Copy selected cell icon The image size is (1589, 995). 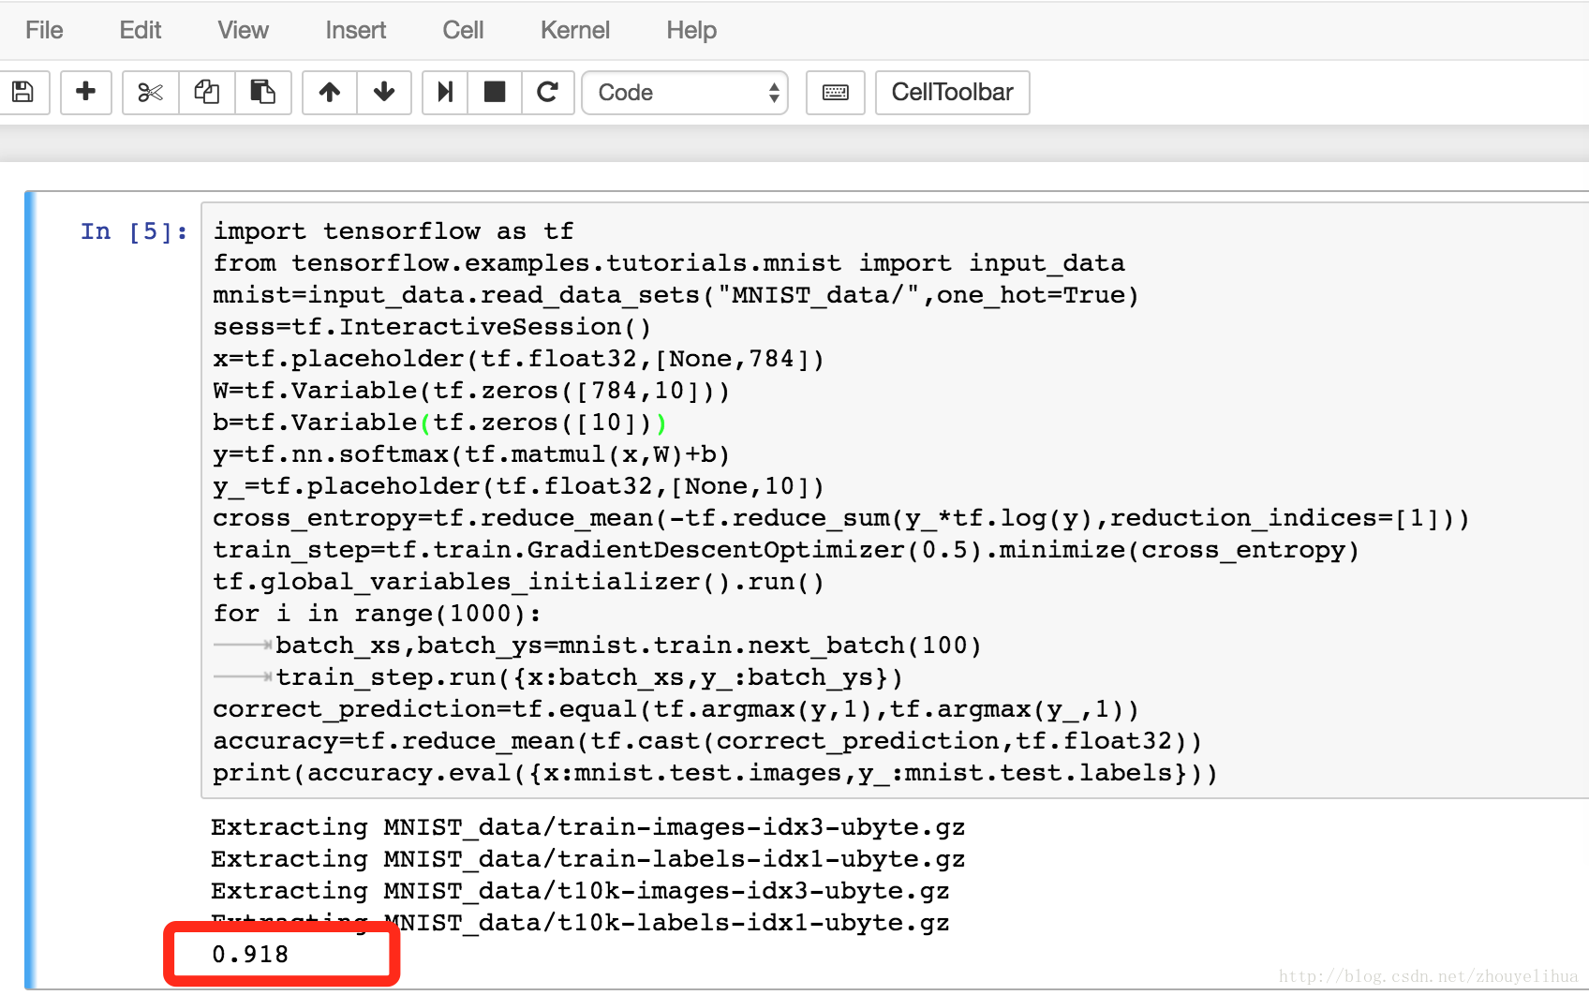(x=206, y=92)
